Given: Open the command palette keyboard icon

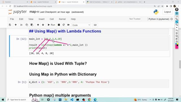Looking at the screenshot, I should coord(95,25).
